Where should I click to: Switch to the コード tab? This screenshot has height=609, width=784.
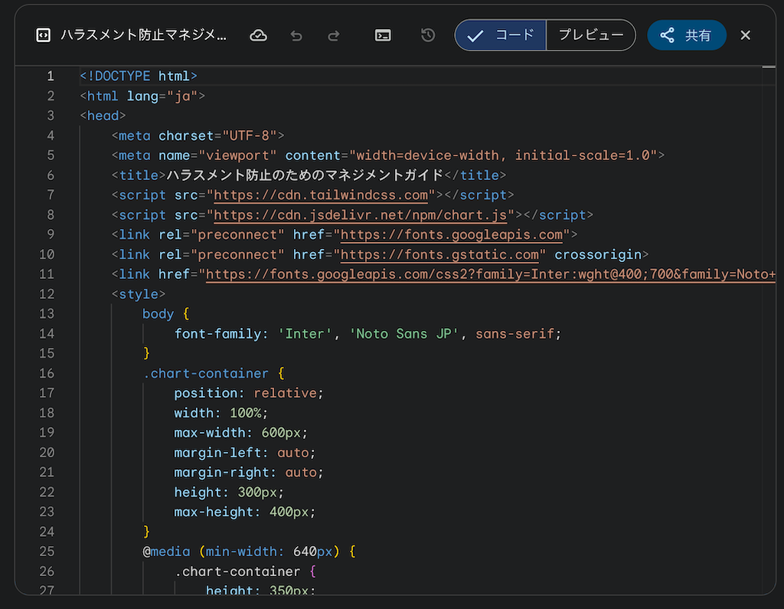click(x=501, y=35)
